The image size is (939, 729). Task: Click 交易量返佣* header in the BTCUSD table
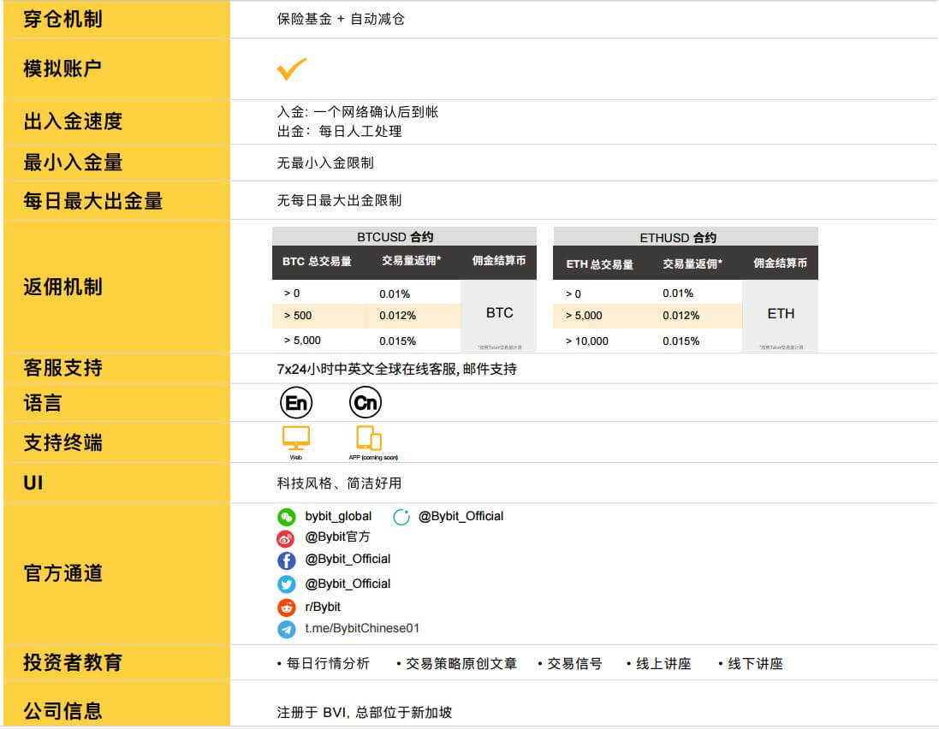click(412, 260)
